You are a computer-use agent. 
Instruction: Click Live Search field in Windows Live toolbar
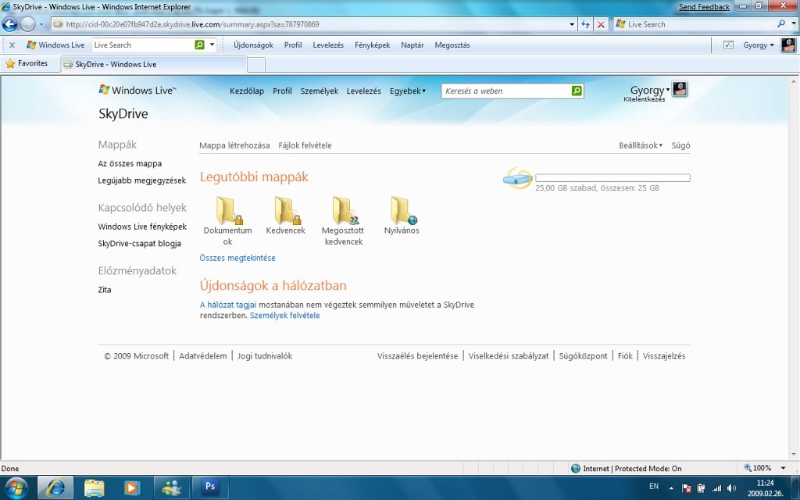coord(143,45)
